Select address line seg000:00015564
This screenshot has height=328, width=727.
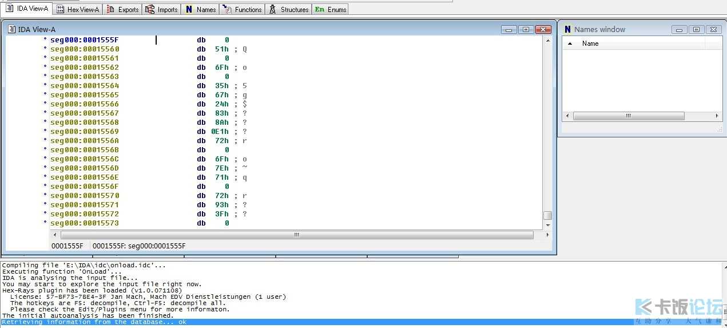pyautogui.click(x=85, y=86)
